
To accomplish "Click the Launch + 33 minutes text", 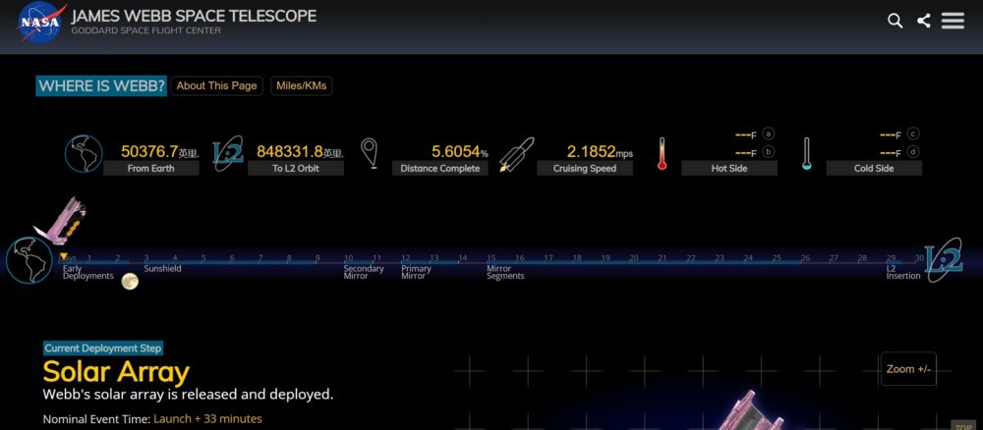I will pyautogui.click(x=207, y=419).
